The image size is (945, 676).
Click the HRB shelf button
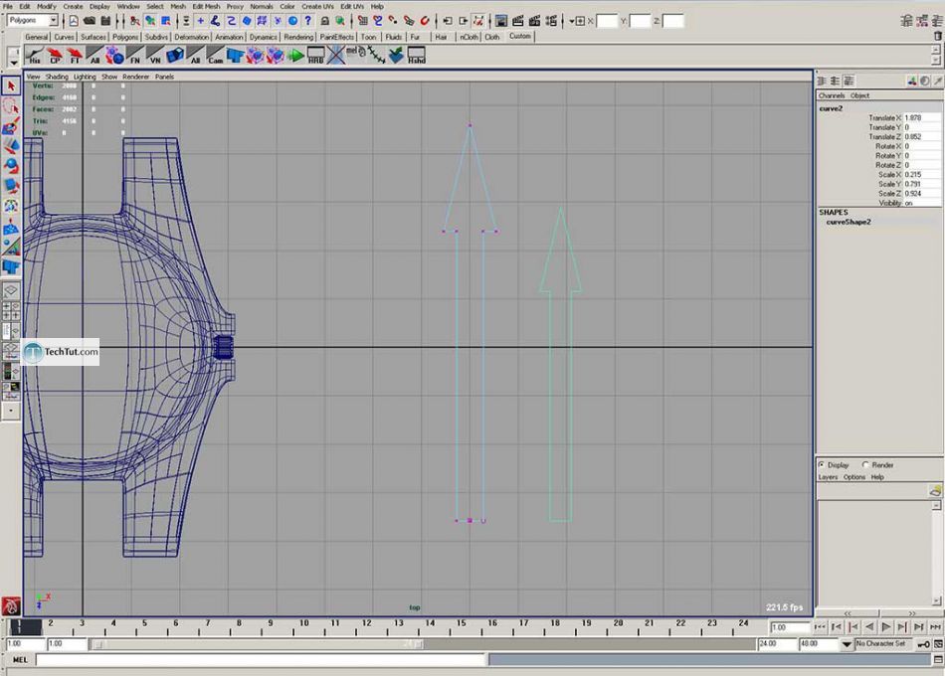[x=315, y=56]
